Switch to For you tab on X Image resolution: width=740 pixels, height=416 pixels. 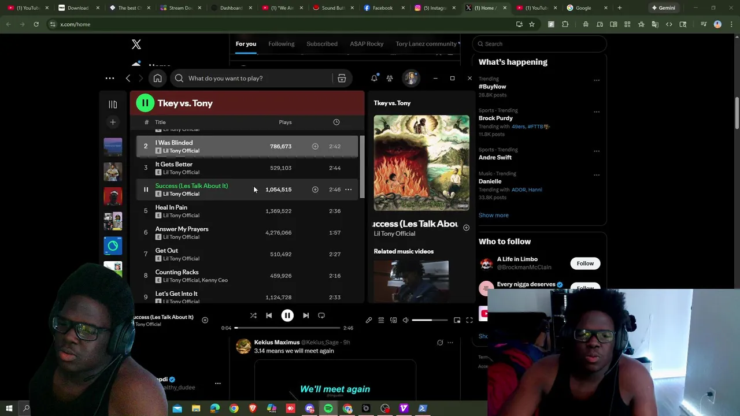246,44
